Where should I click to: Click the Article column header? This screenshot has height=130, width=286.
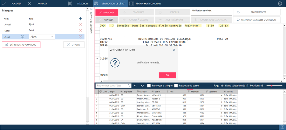coord(143,91)
